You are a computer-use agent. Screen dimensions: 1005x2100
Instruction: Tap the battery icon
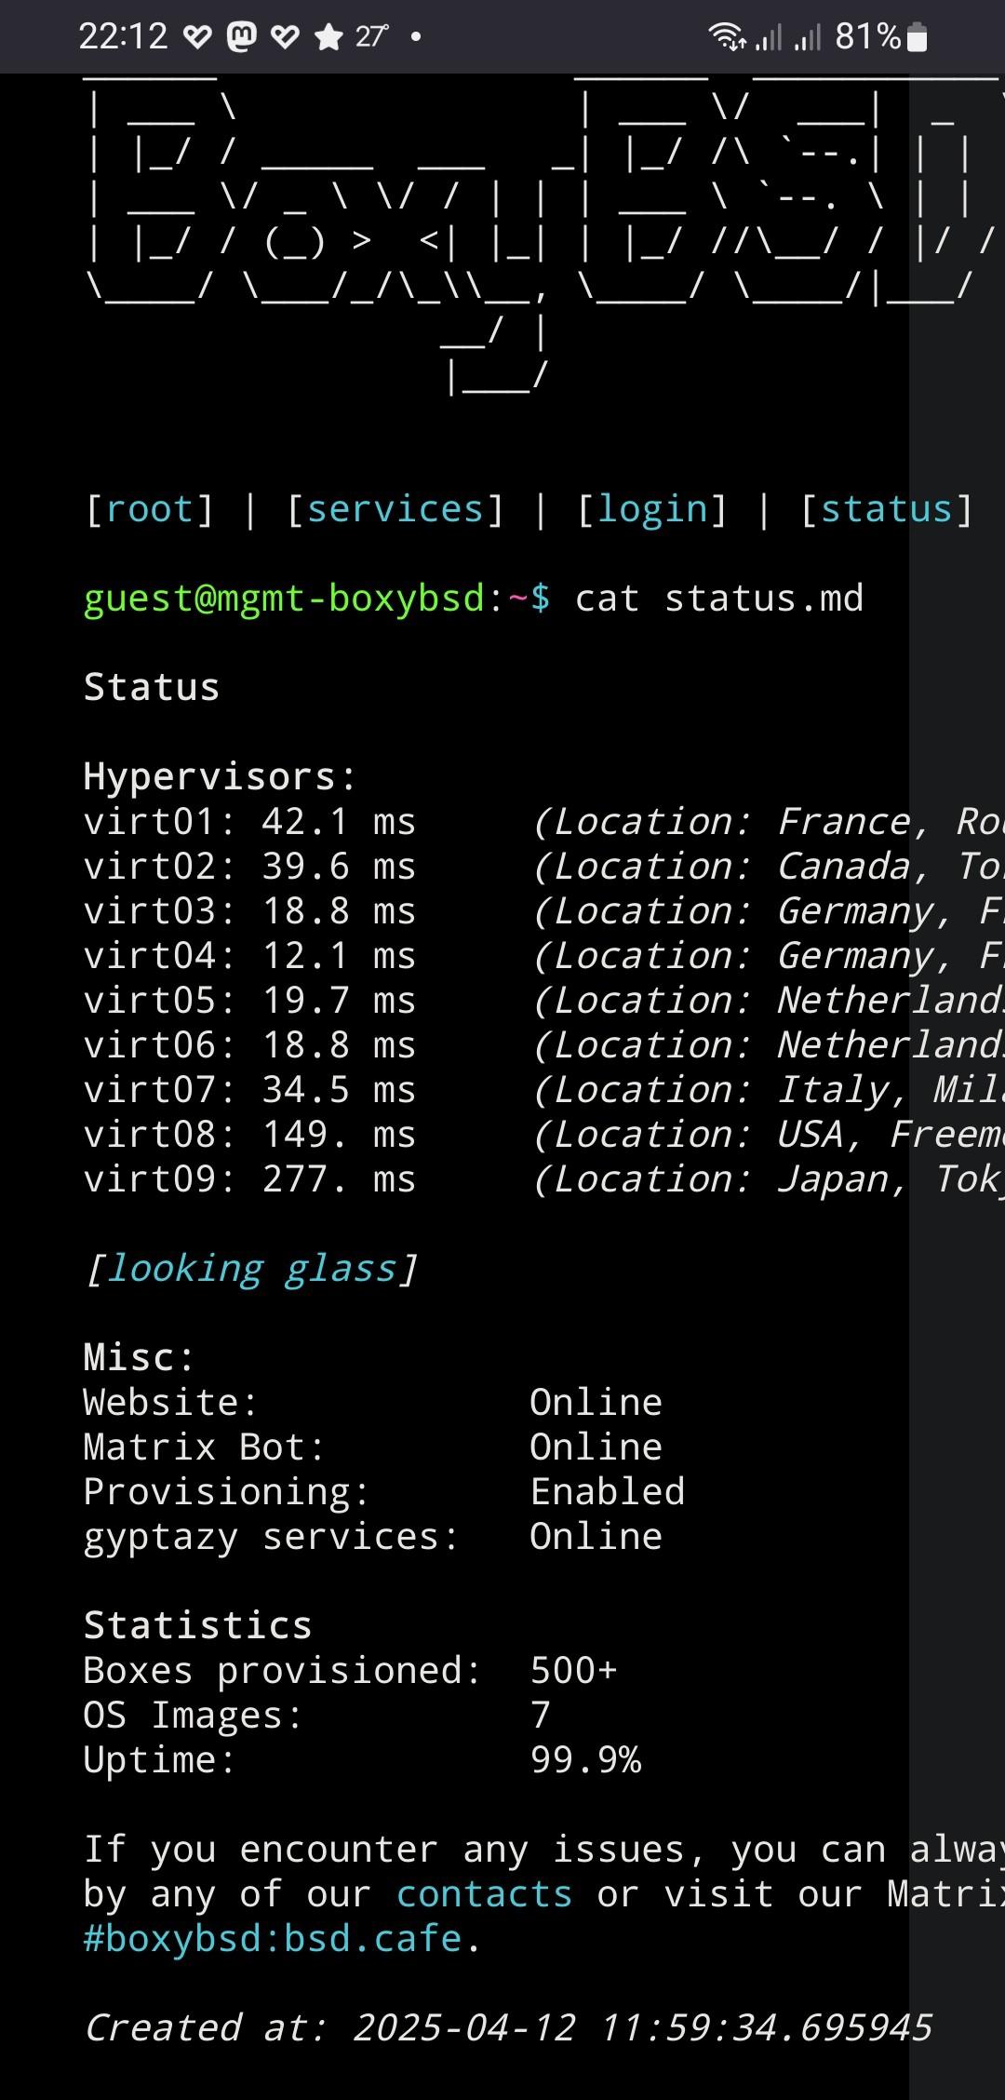[x=917, y=37]
